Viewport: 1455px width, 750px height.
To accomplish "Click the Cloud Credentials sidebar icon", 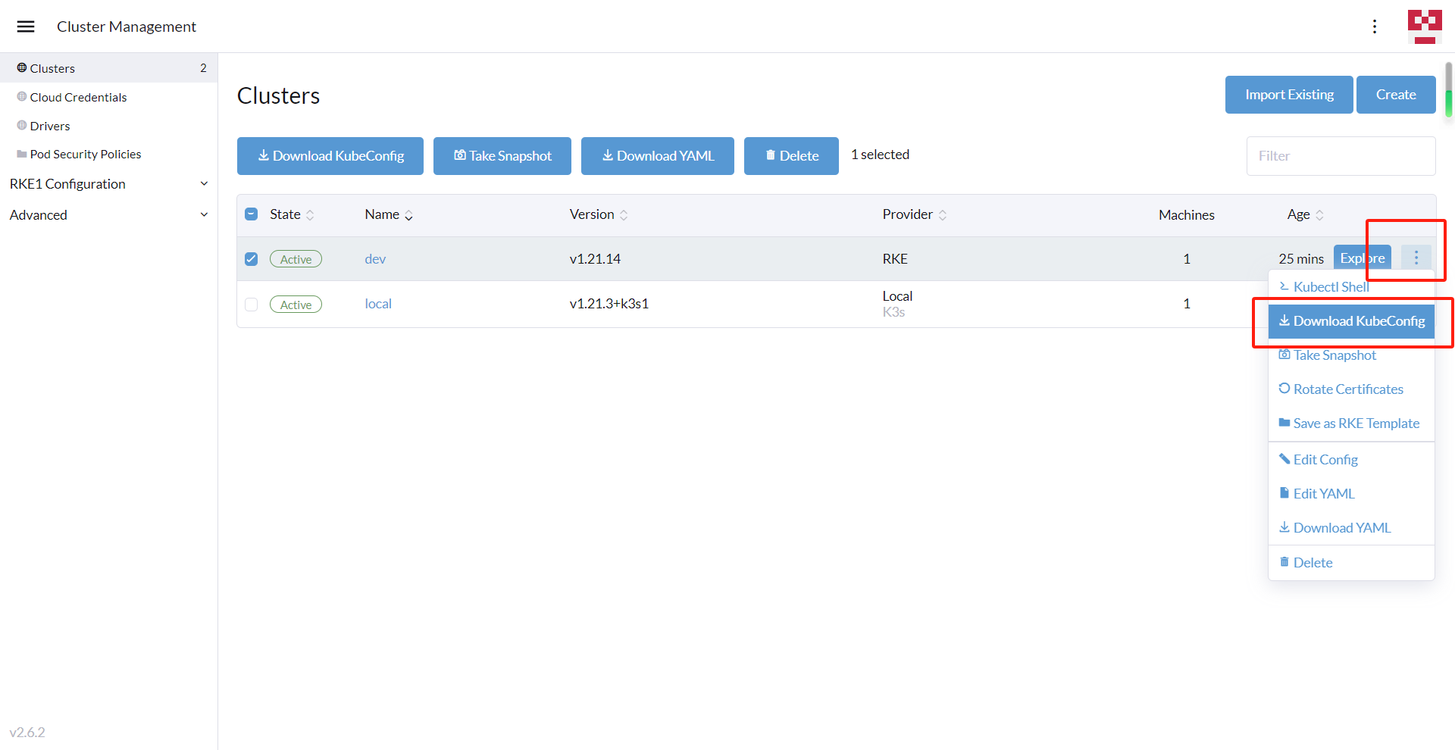I will [22, 96].
